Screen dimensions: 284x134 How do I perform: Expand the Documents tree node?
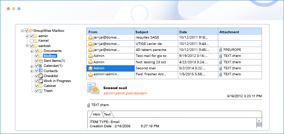[x=32, y=51]
